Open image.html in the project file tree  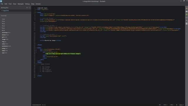coord(5,39)
